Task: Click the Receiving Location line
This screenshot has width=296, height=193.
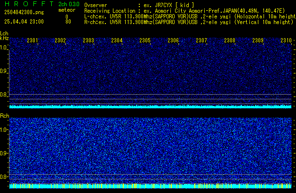Action: point(184,11)
